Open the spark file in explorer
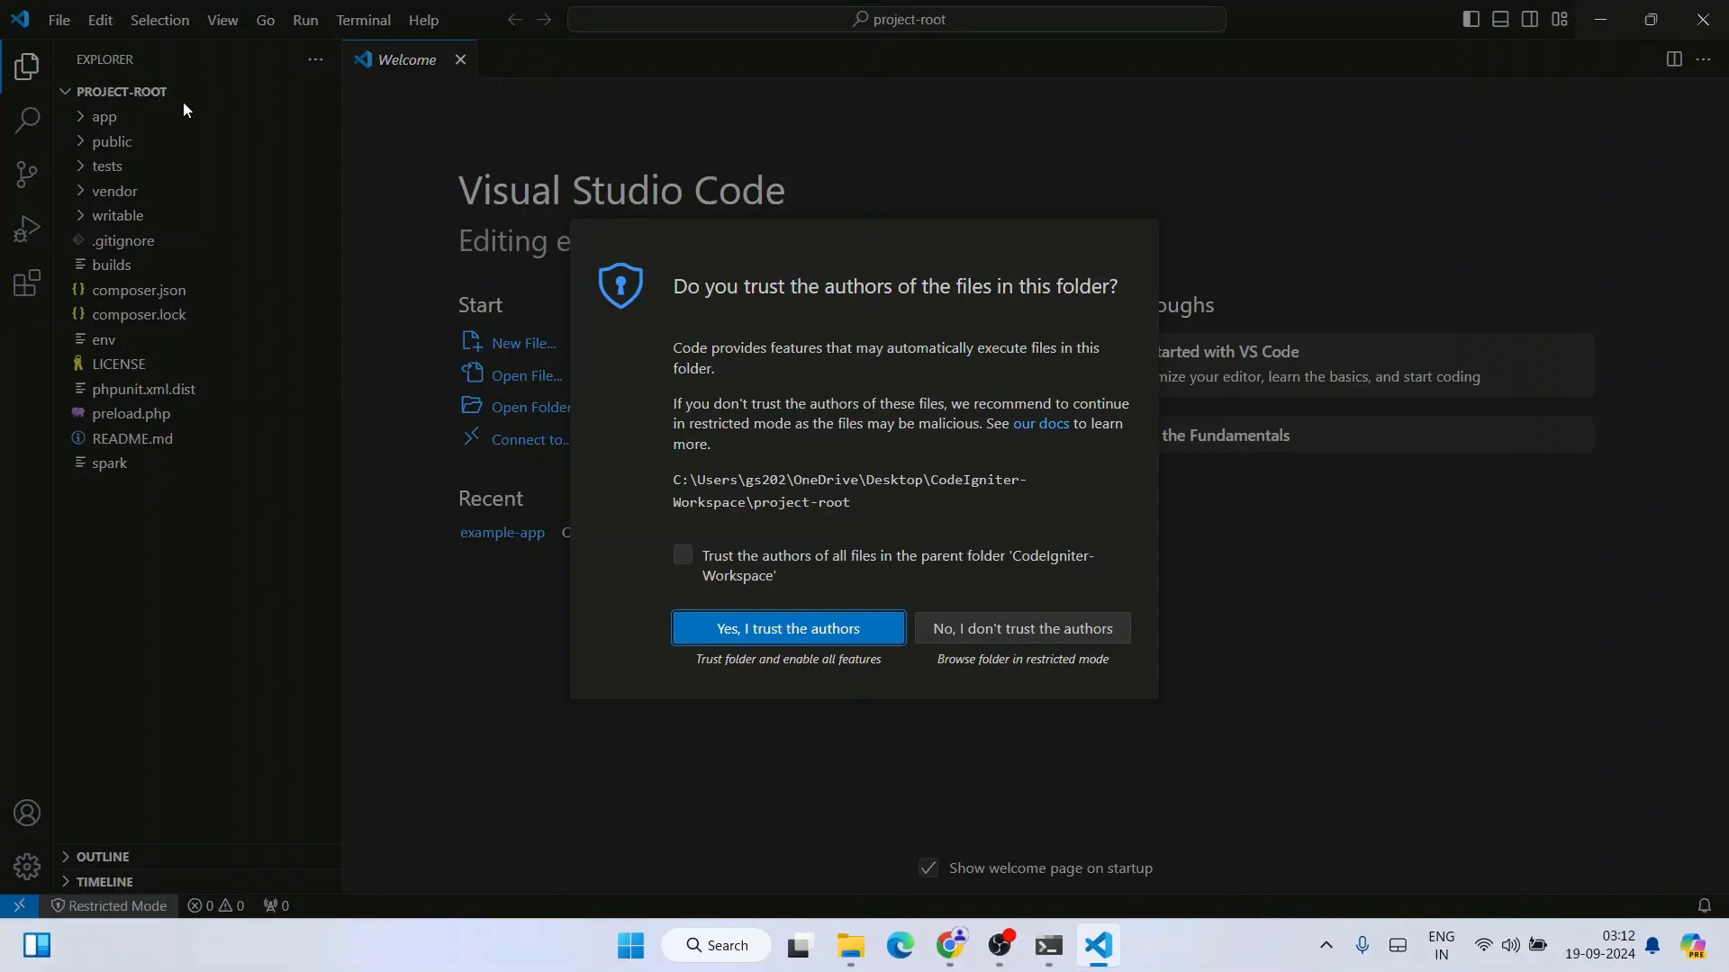 pos(109,463)
